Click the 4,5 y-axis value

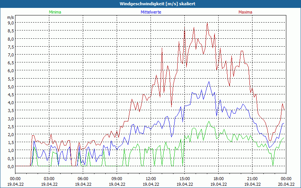[11, 95]
